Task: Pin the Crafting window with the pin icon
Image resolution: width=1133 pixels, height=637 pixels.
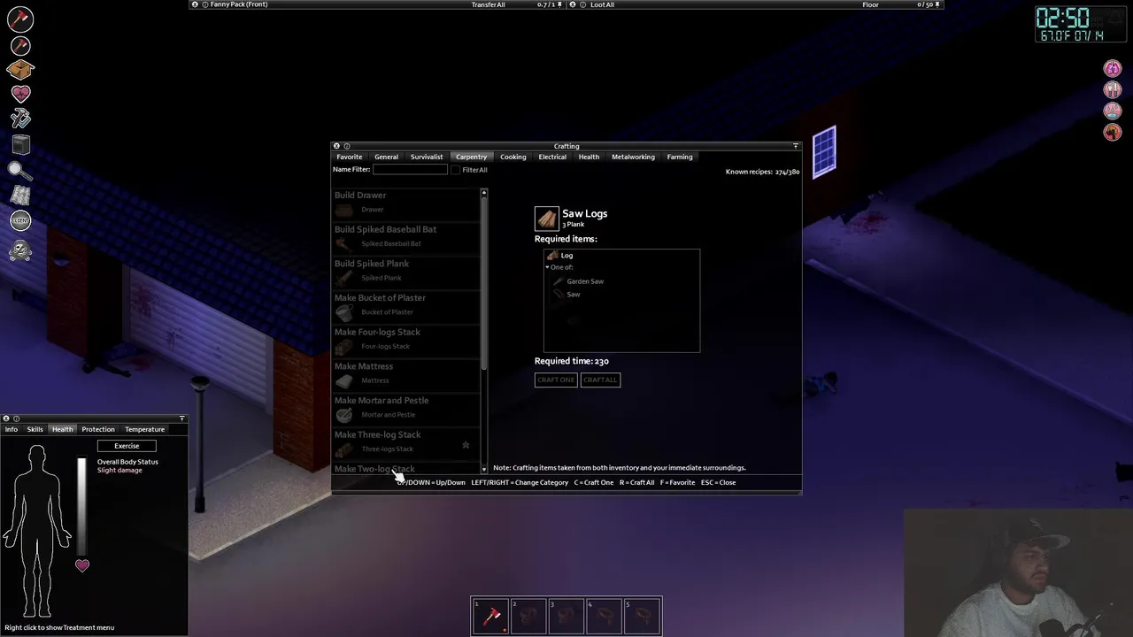Action: click(795, 146)
